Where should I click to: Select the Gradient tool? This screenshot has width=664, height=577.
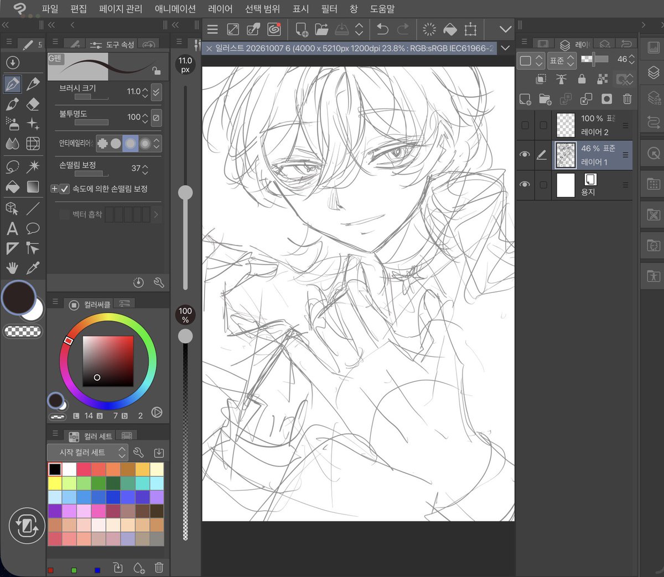33,187
